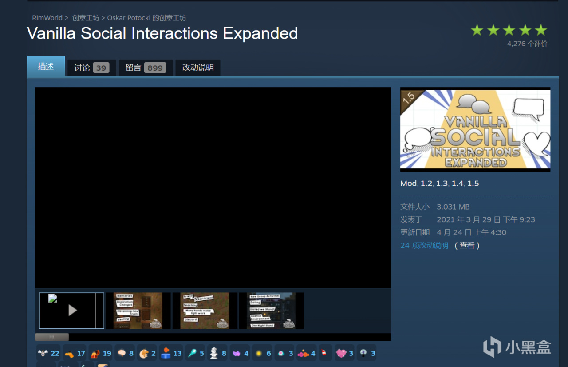The width and height of the screenshot is (568, 367).
Task: Select the 1.4 version tag link
Action: pyautogui.click(x=457, y=183)
